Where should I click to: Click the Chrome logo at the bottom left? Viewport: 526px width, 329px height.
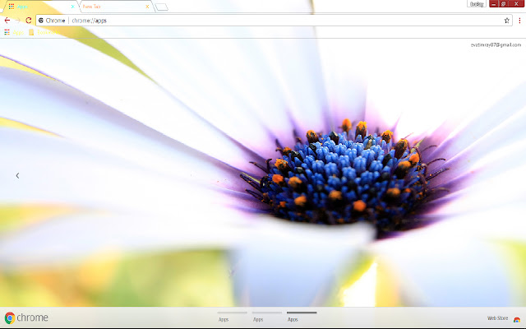26,317
